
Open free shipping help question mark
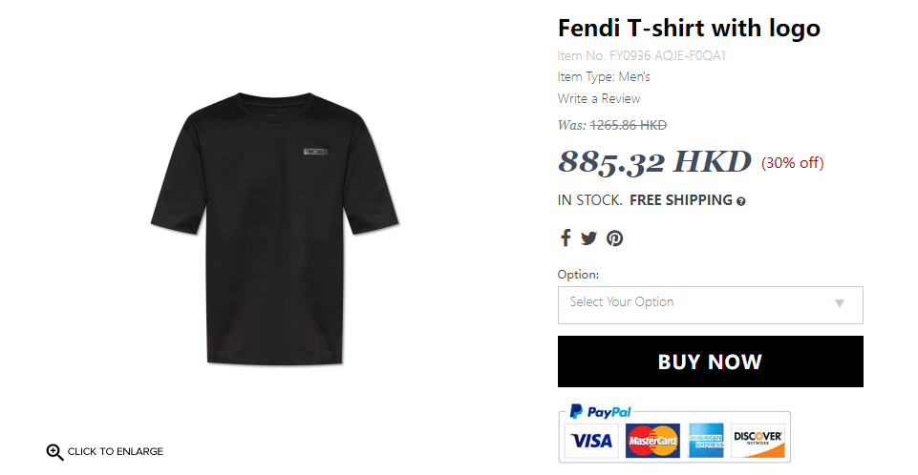741,201
